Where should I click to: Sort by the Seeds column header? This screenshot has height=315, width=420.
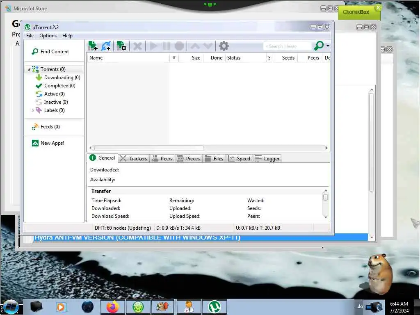coord(285,57)
